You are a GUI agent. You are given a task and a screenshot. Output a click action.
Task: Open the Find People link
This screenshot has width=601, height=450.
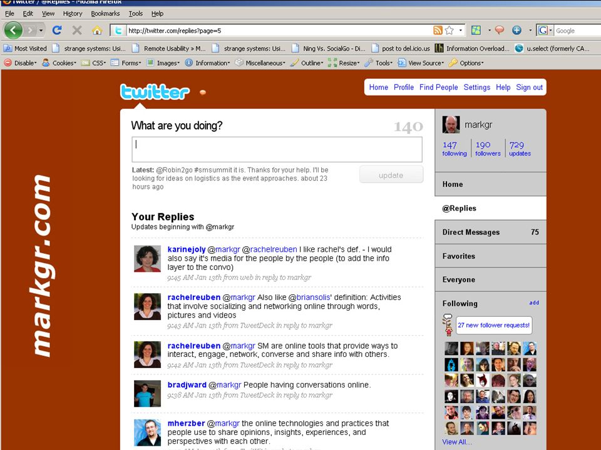tap(438, 87)
